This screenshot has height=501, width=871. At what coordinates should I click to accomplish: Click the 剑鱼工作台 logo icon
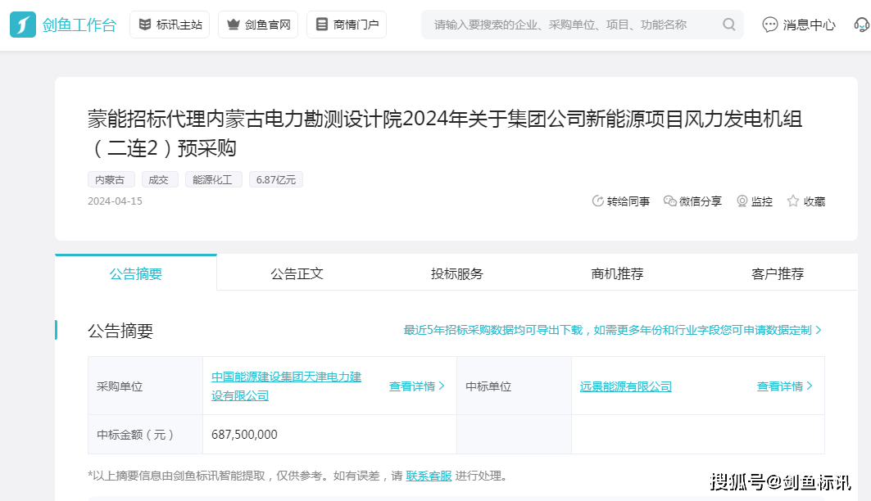23,25
